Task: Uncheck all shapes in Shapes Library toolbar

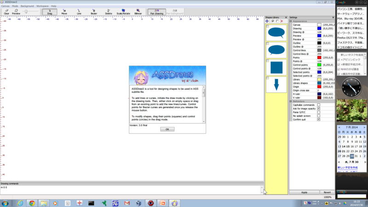Action: (277, 21)
